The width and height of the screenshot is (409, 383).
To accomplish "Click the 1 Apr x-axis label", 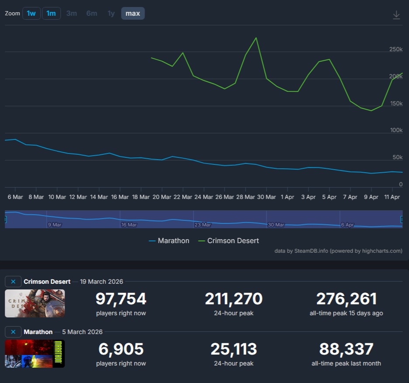I will coord(287,197).
